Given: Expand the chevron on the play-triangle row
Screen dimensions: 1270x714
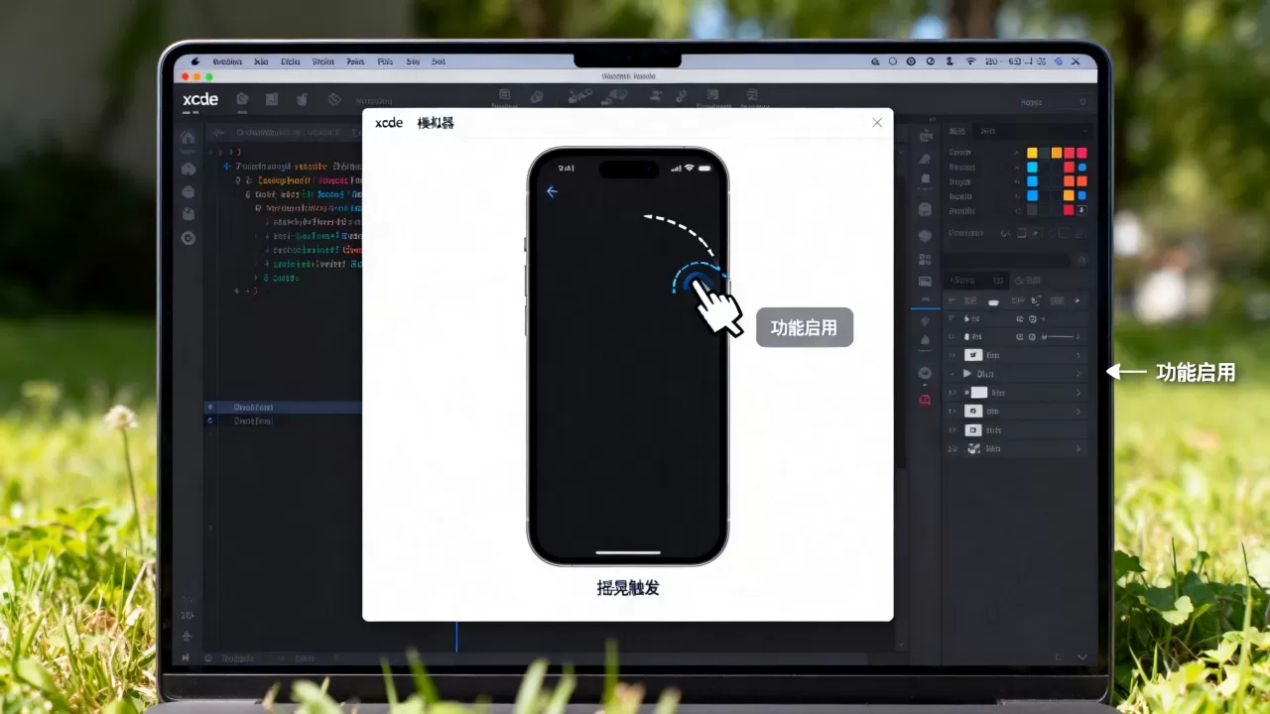Looking at the screenshot, I should pyautogui.click(x=1079, y=374).
